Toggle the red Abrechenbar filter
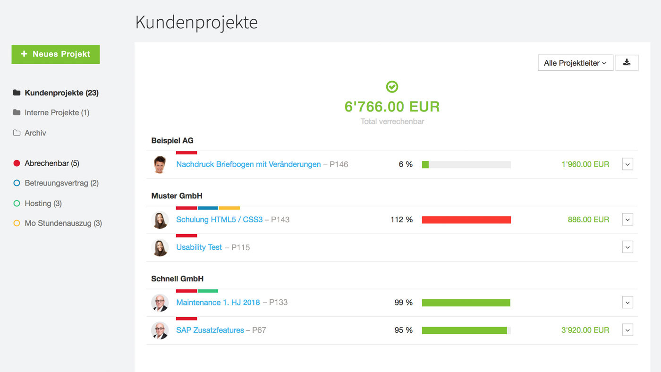The height and width of the screenshot is (372, 661). (17, 163)
